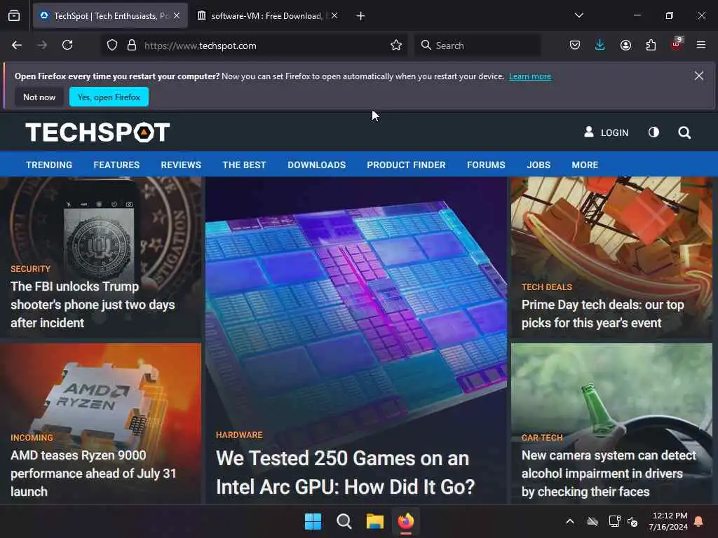Open the JOBS page
Viewport: 718px width, 538px height.
click(538, 165)
